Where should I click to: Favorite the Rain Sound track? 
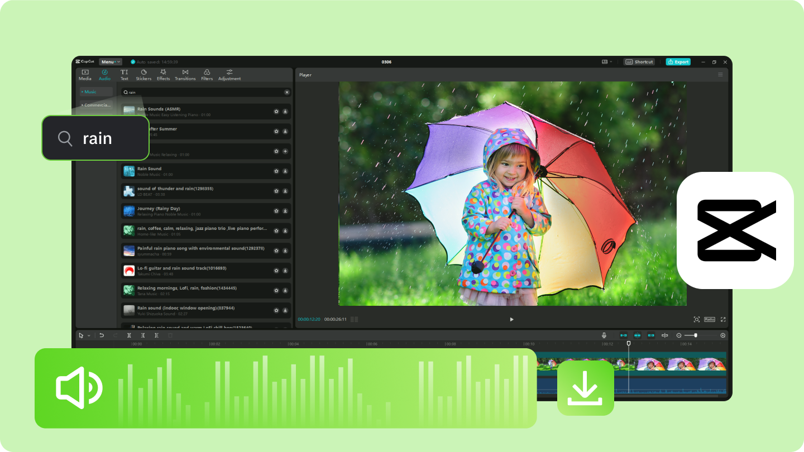276,171
